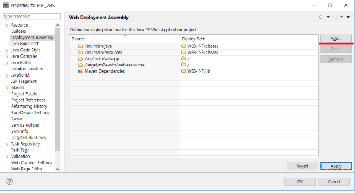Click the back navigation arrow icon
The height and width of the screenshot is (193, 355).
[x=322, y=17]
